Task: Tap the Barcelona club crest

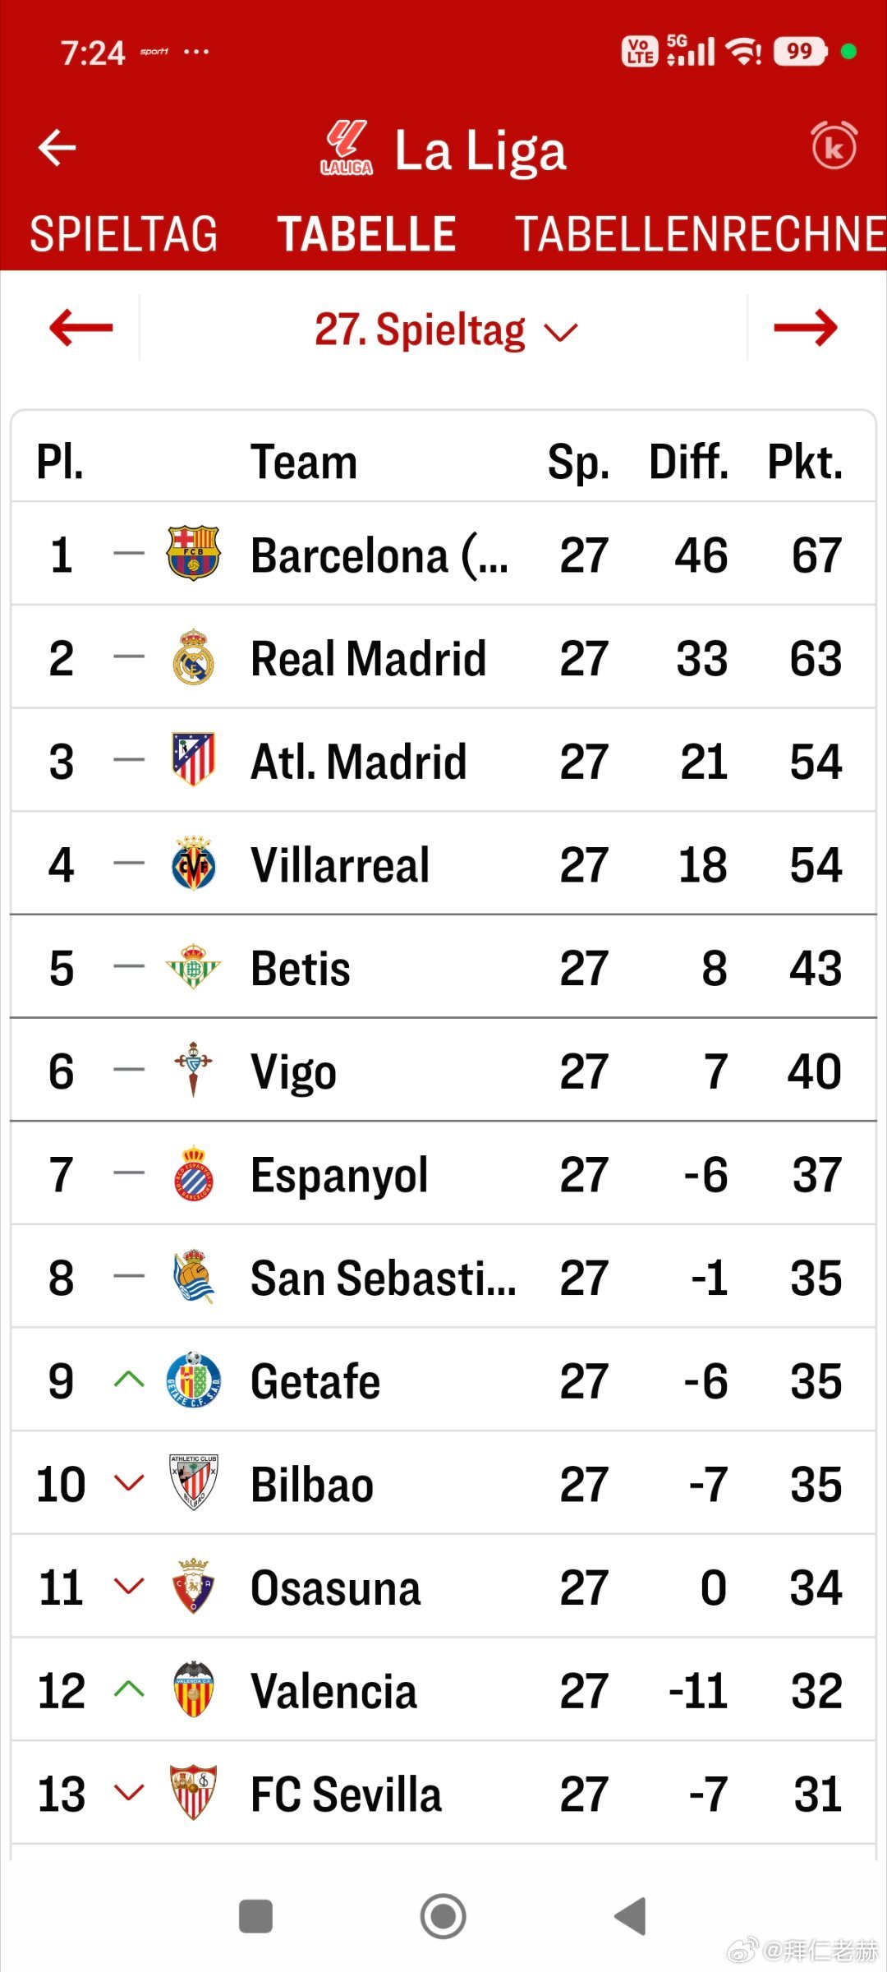Action: point(193,554)
